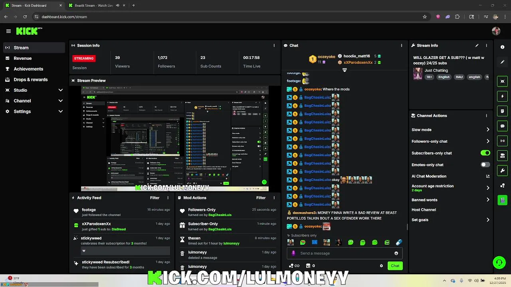The image size is (511, 287).
Task: Bookmark this page with the star icon
Action: [x=425, y=17]
